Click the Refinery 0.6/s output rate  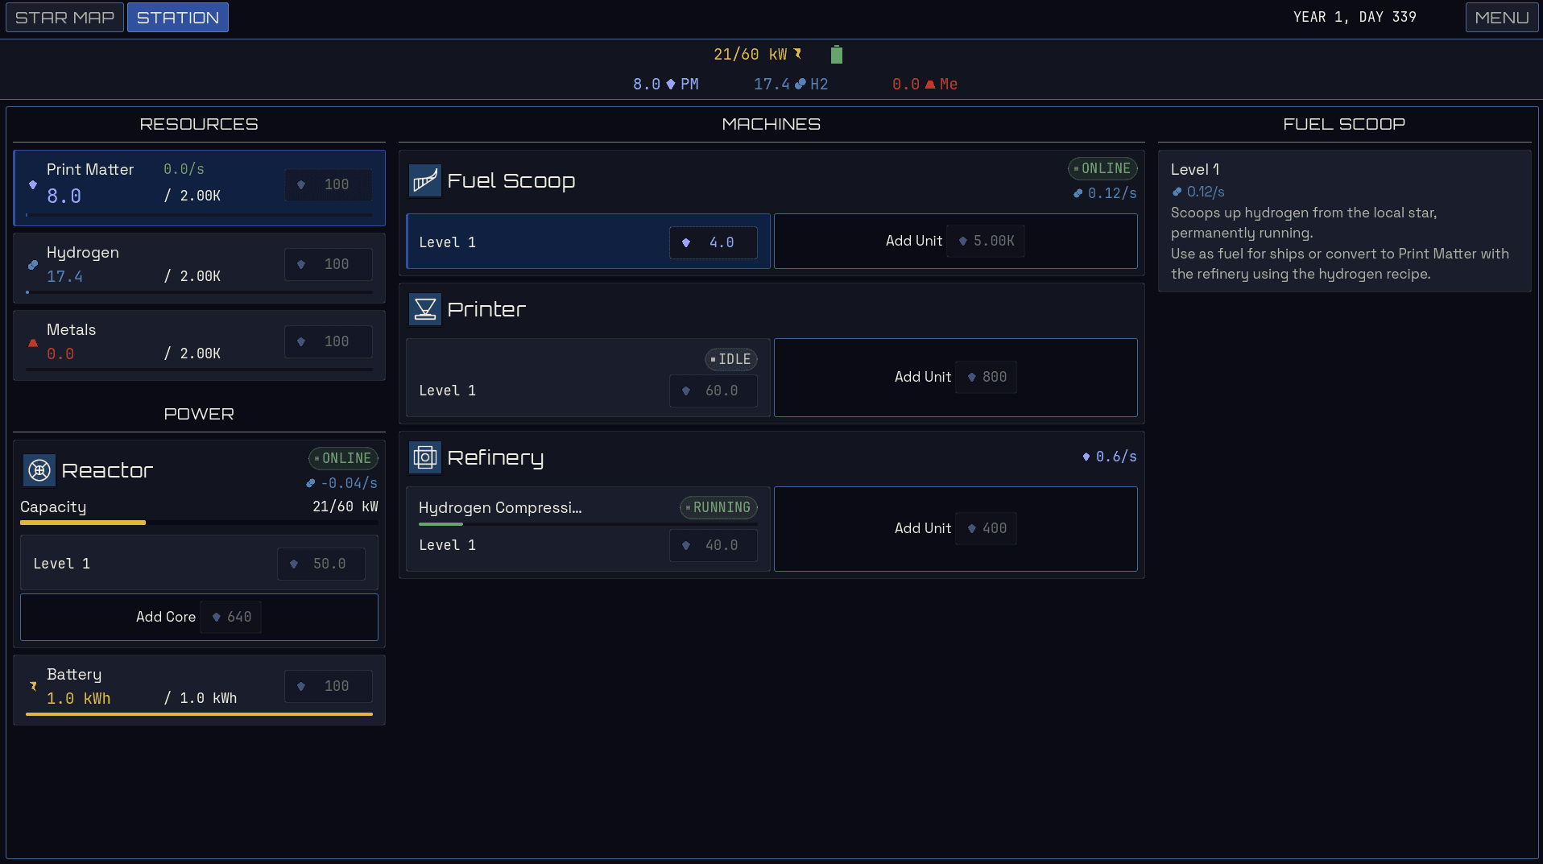coord(1110,457)
